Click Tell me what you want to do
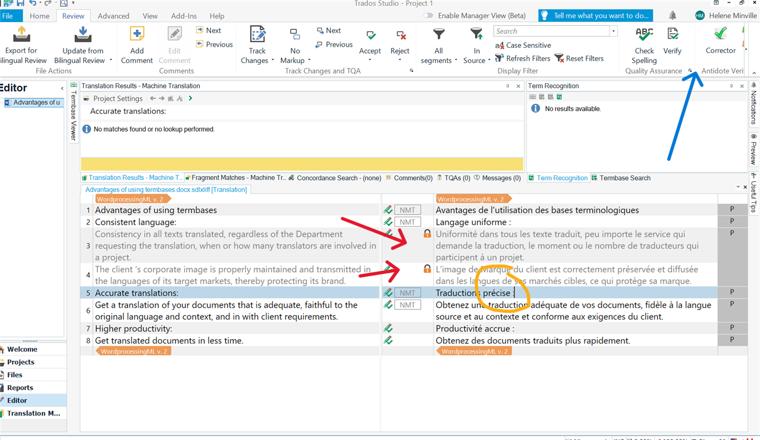 tap(595, 16)
